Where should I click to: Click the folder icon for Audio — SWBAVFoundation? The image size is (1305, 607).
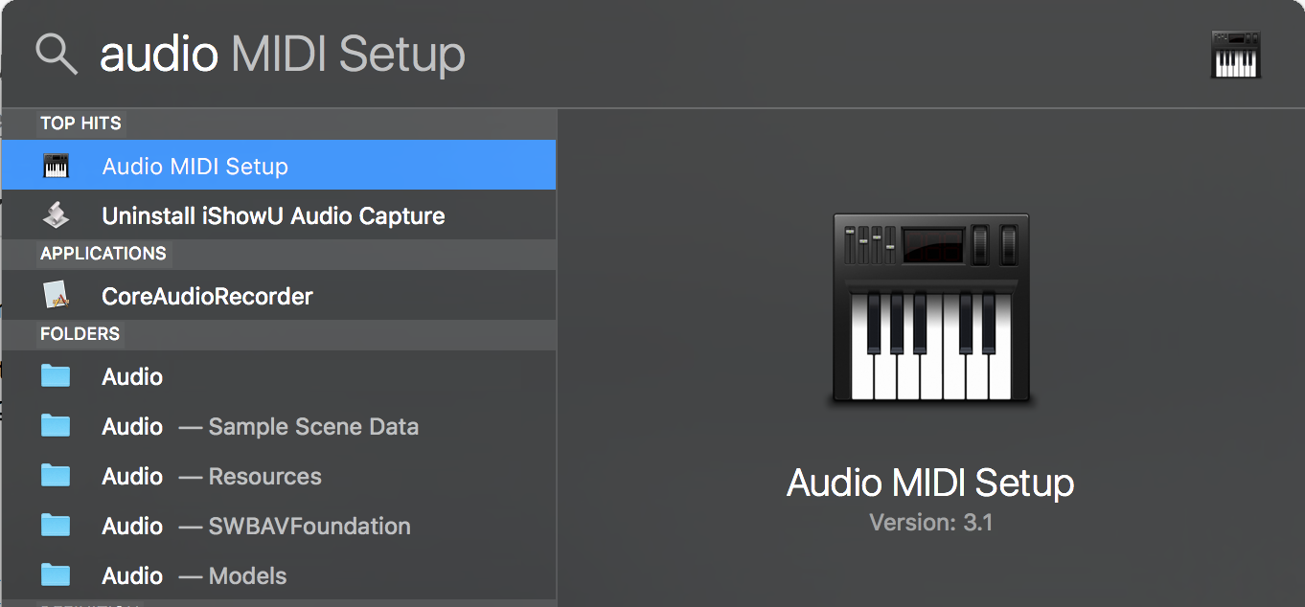pyautogui.click(x=57, y=526)
